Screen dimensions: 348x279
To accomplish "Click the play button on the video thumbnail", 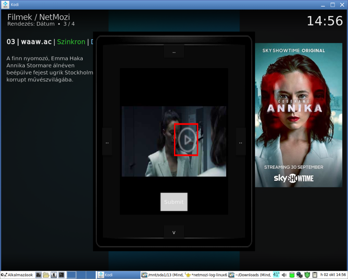I will coord(187,140).
